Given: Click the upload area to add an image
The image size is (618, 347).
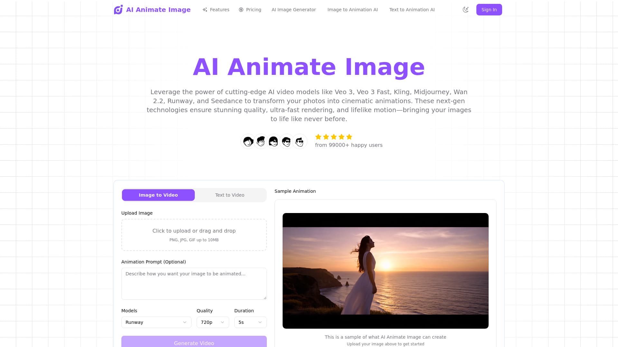Looking at the screenshot, I should 194,235.
